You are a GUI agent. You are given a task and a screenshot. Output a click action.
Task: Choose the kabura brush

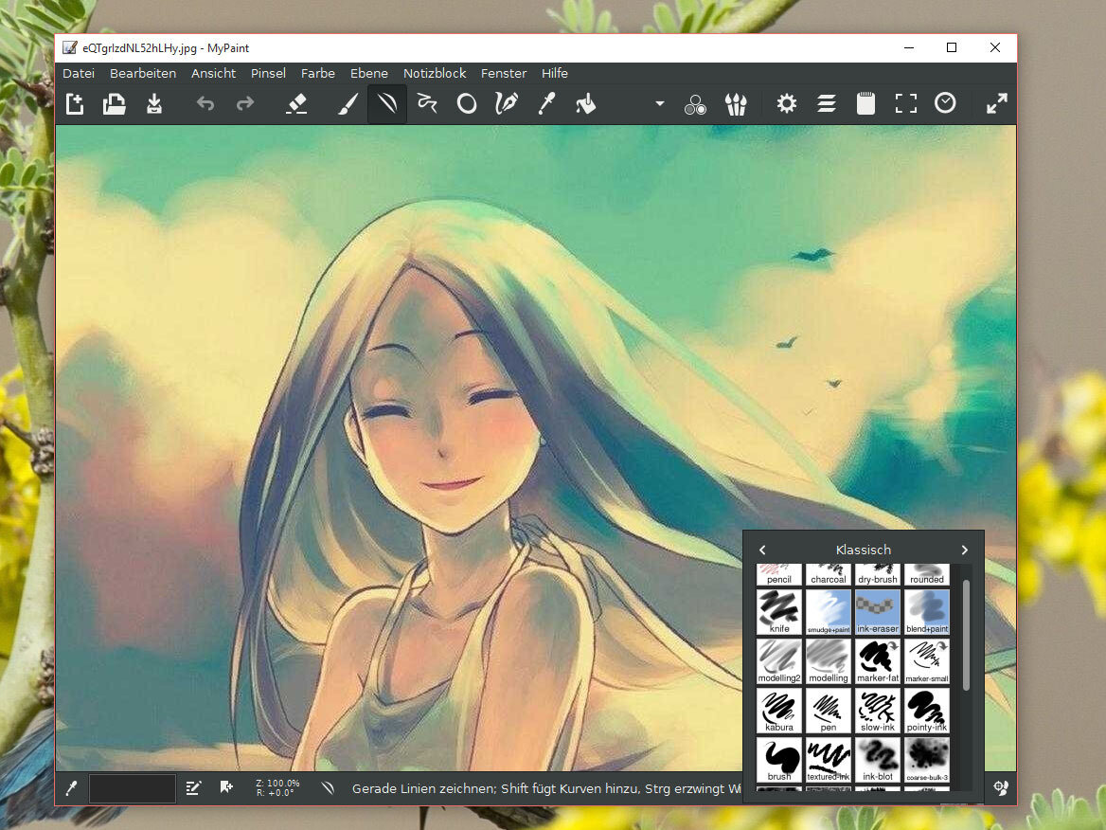coord(779,711)
